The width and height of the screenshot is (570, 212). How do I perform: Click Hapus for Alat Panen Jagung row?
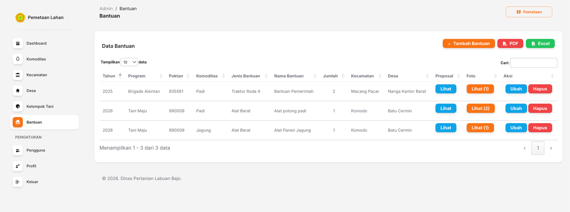point(540,128)
